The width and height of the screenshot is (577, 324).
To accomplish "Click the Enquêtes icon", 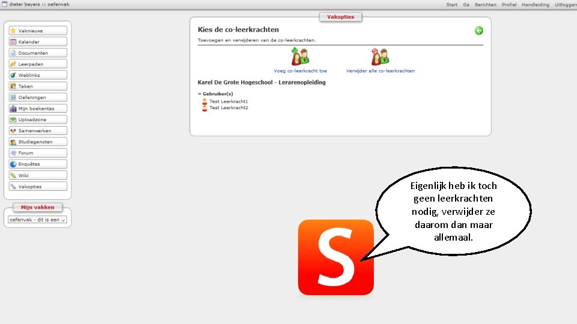I will click(x=13, y=164).
